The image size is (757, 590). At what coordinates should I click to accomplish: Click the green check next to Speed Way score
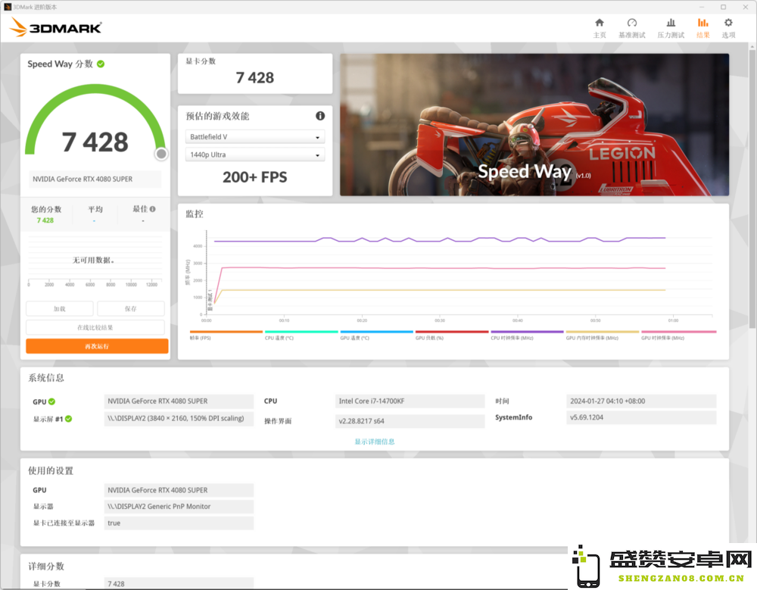[x=101, y=64]
